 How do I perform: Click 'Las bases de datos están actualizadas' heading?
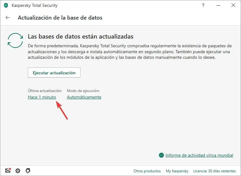click(x=81, y=36)
